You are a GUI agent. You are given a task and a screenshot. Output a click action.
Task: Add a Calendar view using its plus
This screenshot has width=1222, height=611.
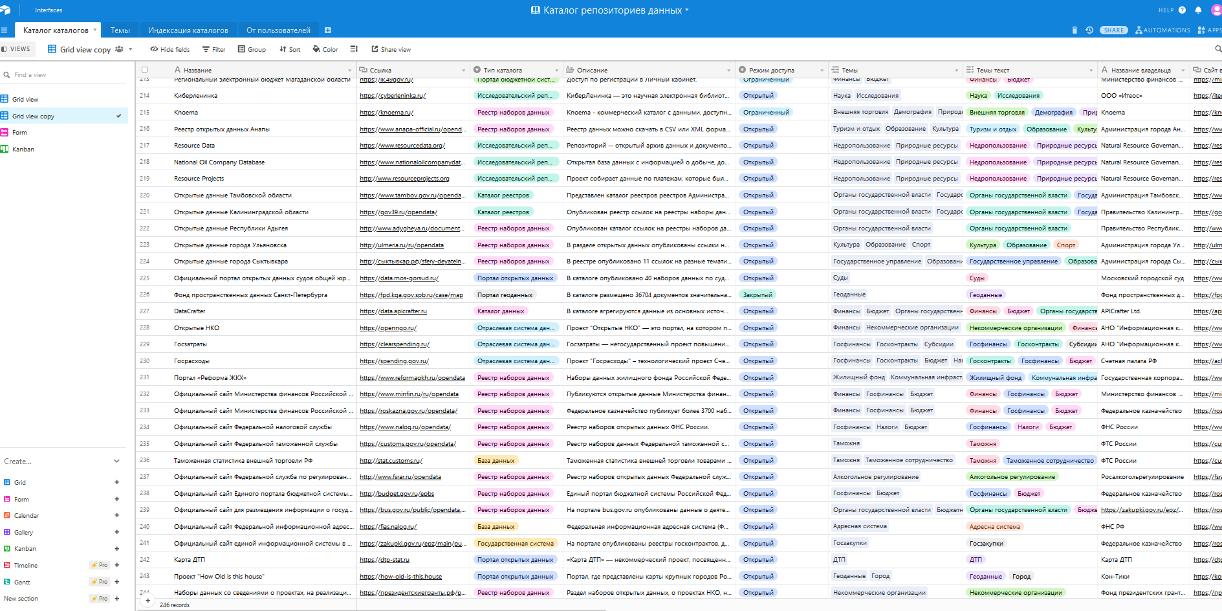(x=117, y=516)
